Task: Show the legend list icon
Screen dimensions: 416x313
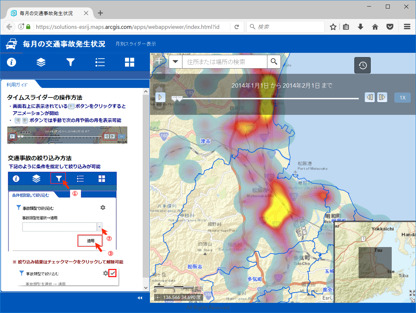Action: (x=100, y=62)
